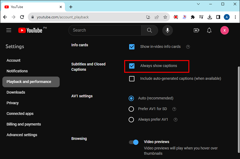240x159 pixels.
Task: Open the Privacy settings section
Action: pos(13,103)
